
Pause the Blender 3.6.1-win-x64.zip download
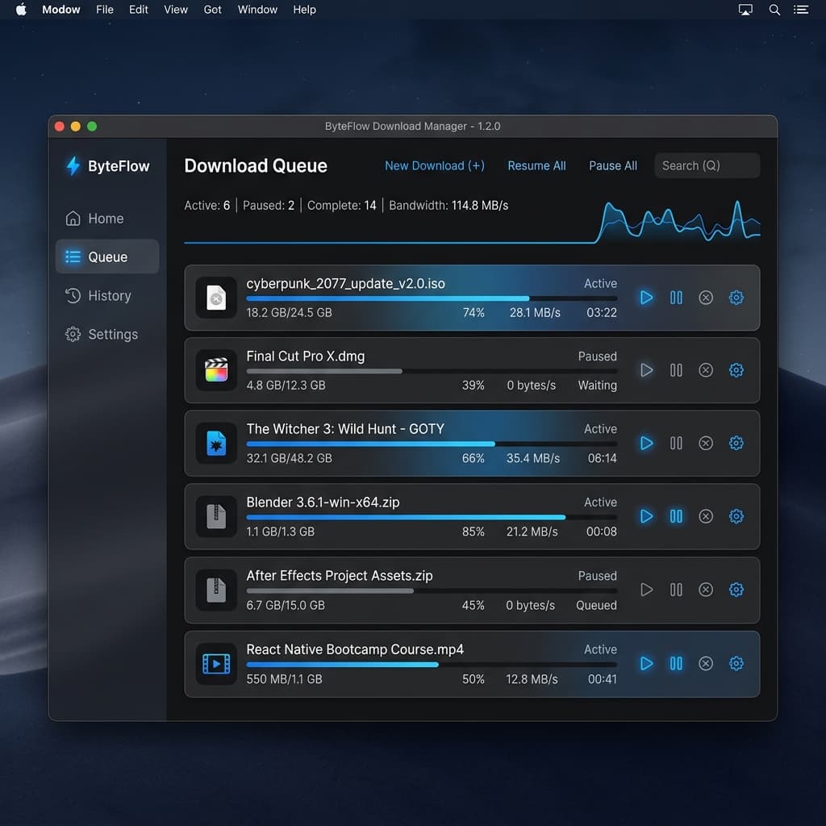click(x=676, y=516)
